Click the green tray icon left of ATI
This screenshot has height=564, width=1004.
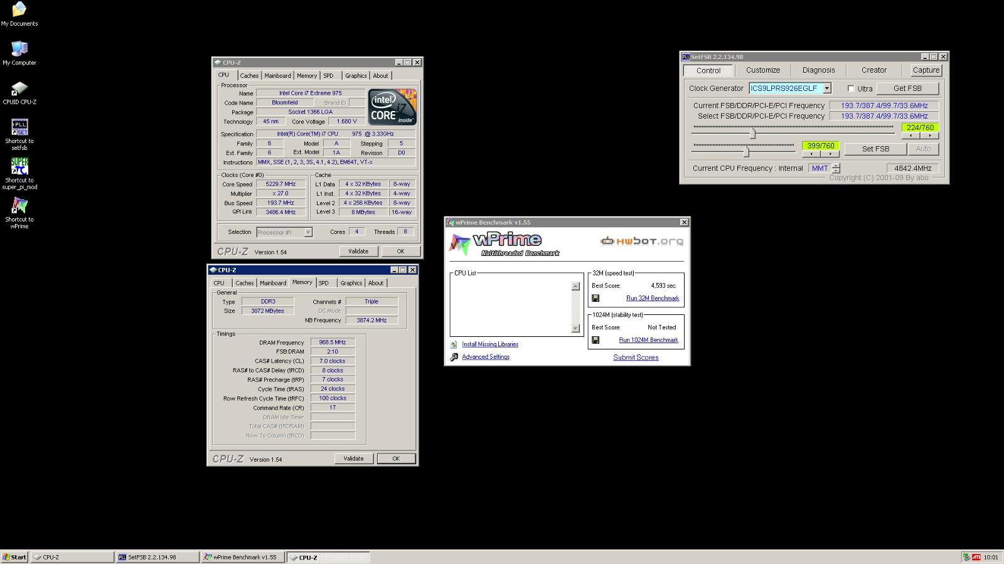(x=966, y=557)
